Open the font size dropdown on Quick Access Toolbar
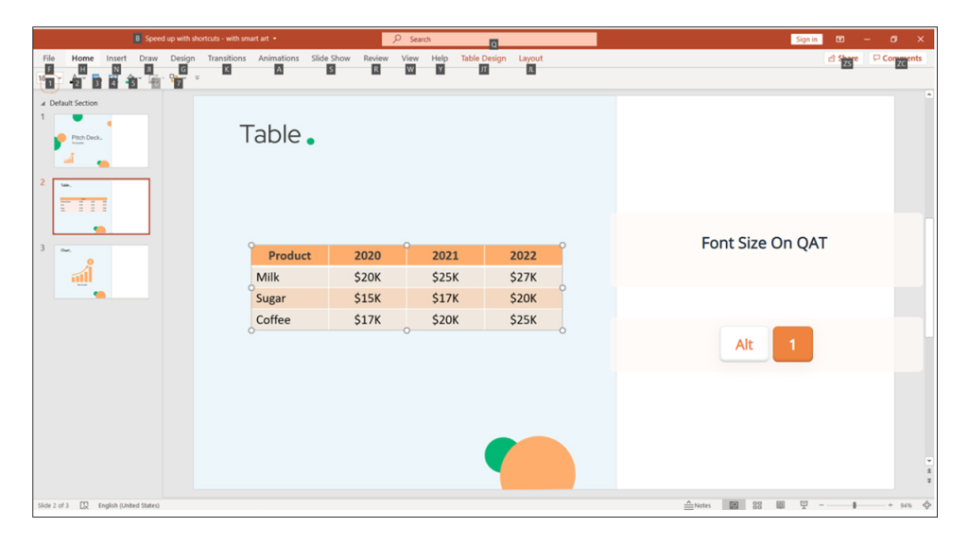This screenshot has height=544, width=968. pos(60,77)
